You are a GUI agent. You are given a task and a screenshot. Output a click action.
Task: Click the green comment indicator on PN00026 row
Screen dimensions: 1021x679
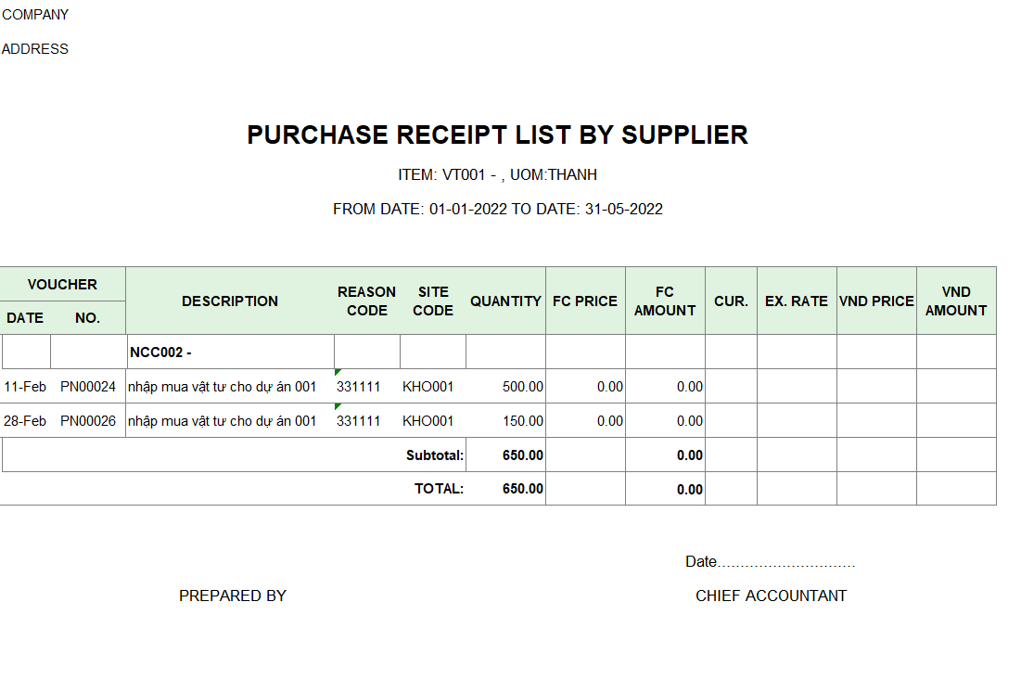pyautogui.click(x=338, y=406)
